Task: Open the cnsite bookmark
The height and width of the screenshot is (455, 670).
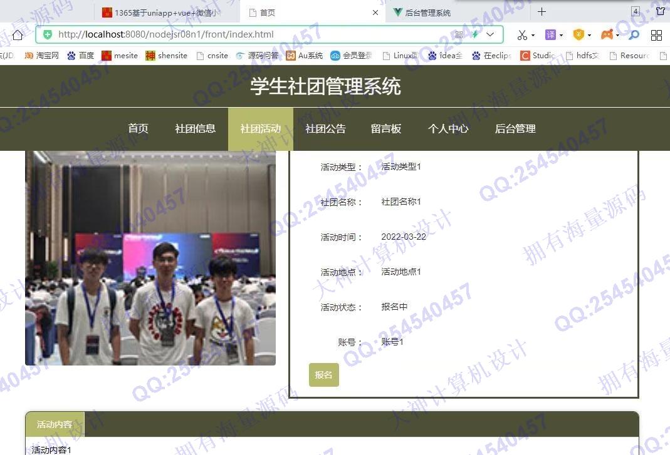Action: [x=212, y=56]
